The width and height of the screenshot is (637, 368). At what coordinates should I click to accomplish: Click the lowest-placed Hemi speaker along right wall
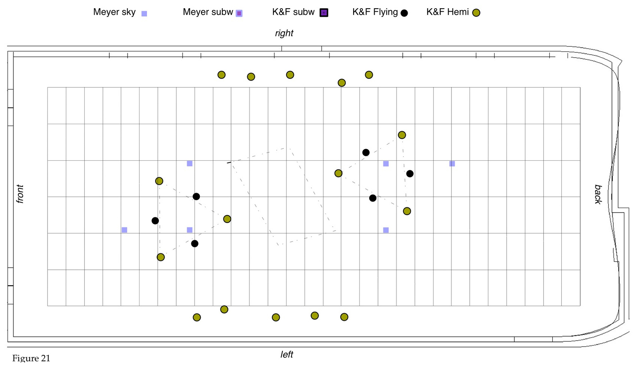click(x=342, y=83)
